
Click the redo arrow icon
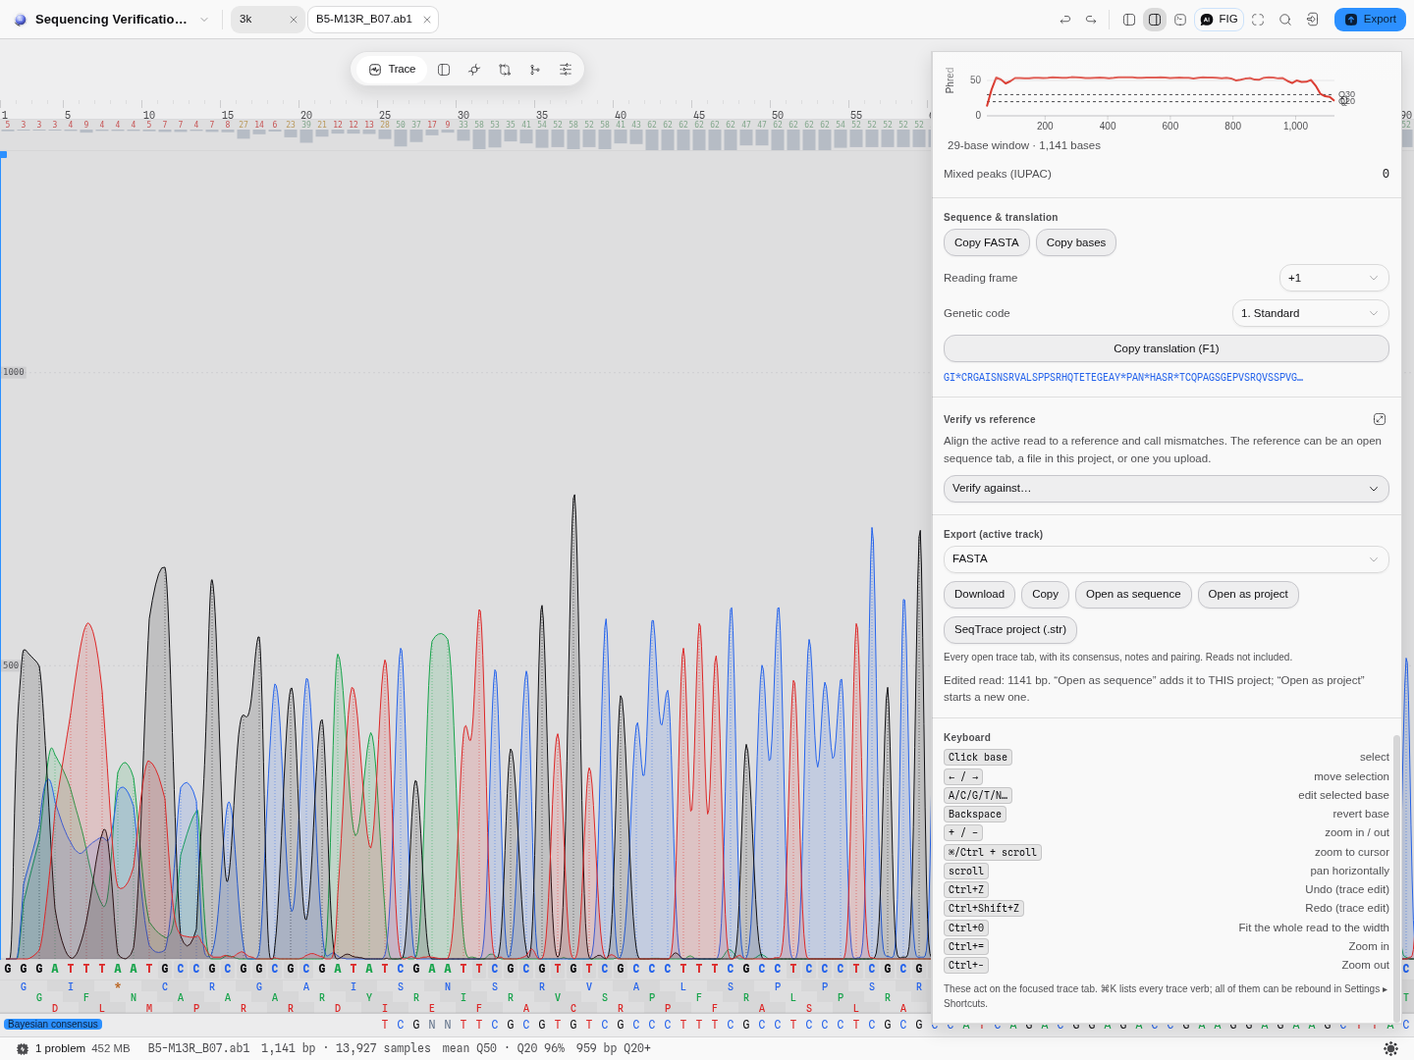(1091, 20)
